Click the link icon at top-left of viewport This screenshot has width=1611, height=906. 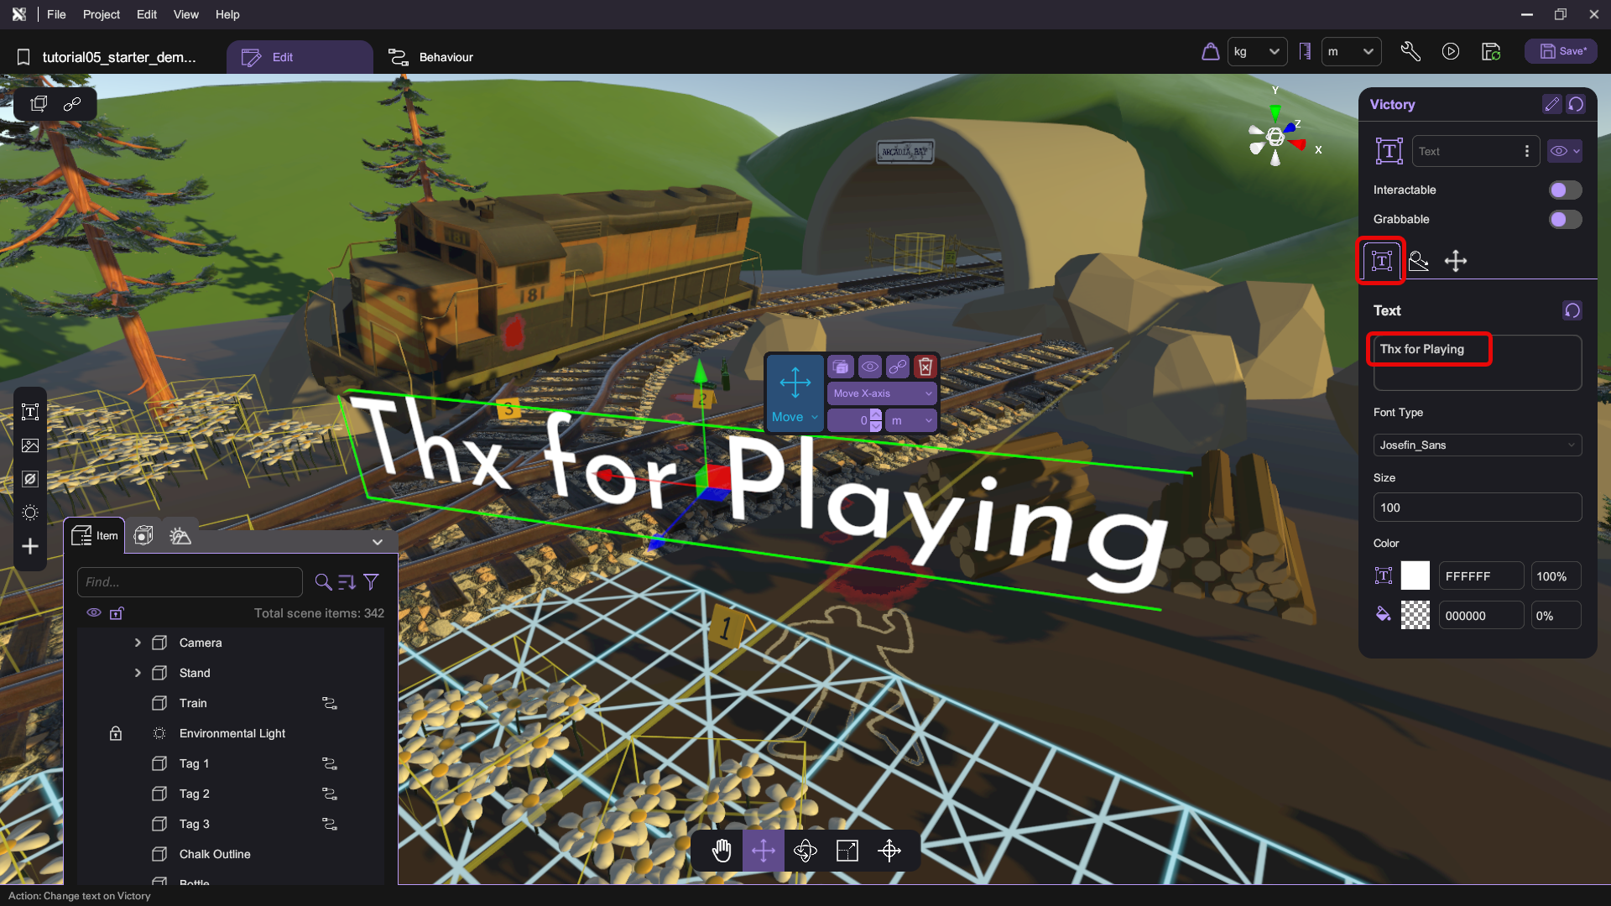point(72,104)
